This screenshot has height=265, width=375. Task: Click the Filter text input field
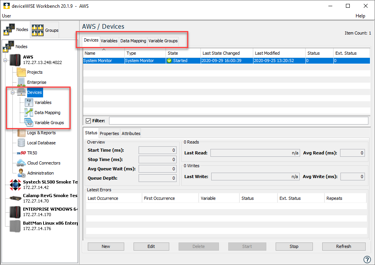coord(238,121)
